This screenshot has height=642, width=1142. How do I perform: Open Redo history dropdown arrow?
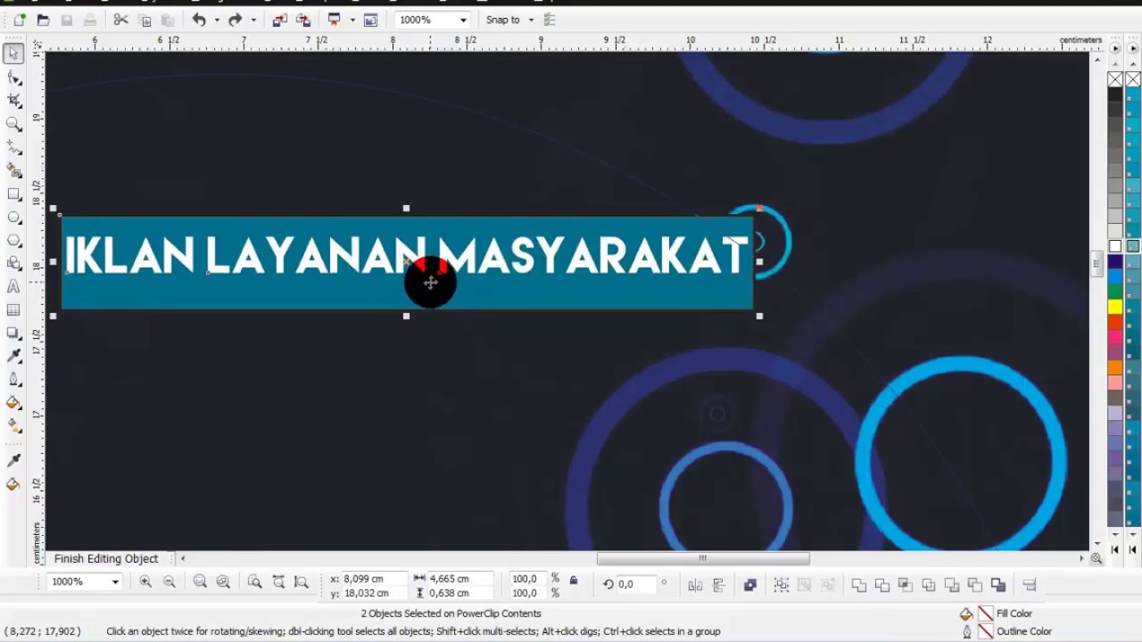tap(252, 20)
